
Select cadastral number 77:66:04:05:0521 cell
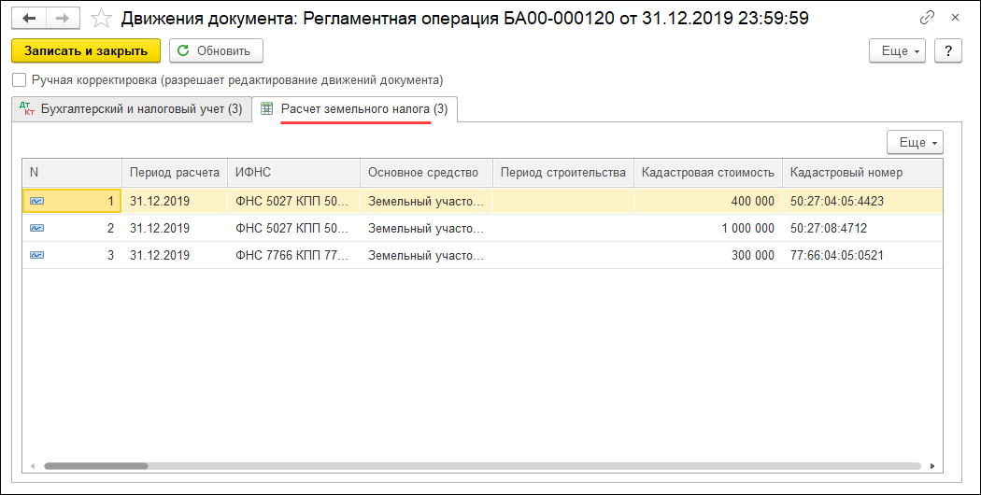(x=836, y=255)
